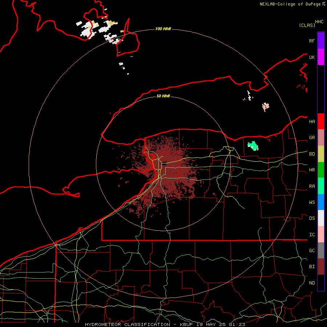The height and width of the screenshot is (327, 327).
Task: Click the HHC product label
Action: tap(319, 22)
